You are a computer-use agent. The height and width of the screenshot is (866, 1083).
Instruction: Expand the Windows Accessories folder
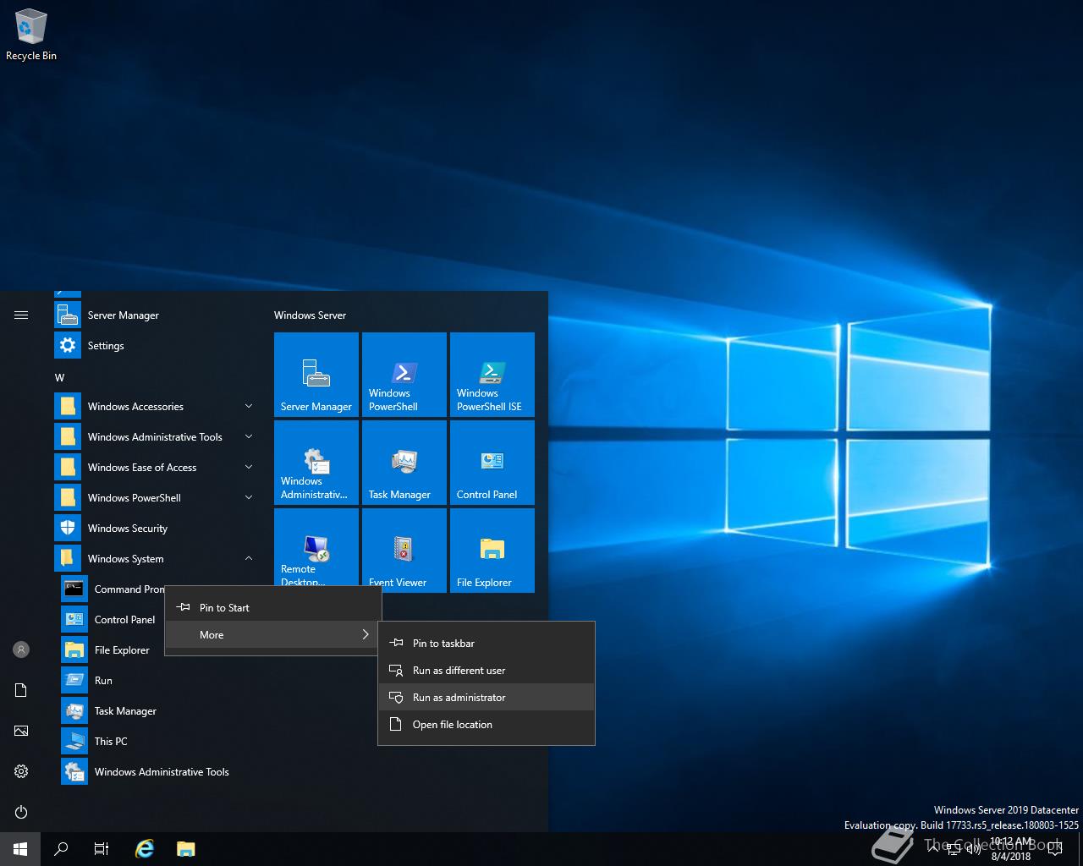[156, 406]
